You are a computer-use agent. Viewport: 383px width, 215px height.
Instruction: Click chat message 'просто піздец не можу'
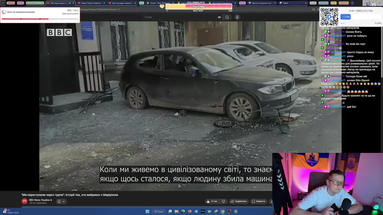tap(360, 52)
